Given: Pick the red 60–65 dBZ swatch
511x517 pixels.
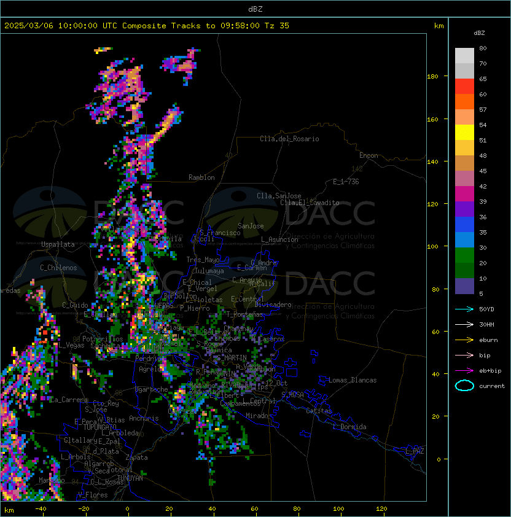Looking at the screenshot, I should click(464, 87).
